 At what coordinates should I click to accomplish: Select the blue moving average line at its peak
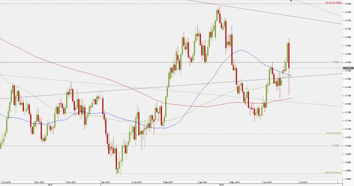(242, 50)
